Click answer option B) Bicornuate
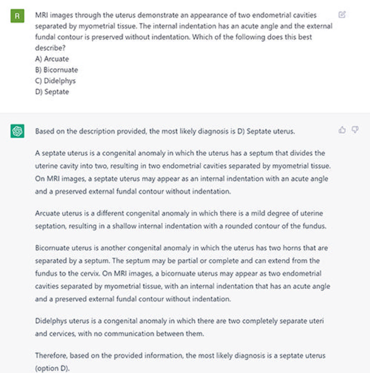 click(x=57, y=70)
